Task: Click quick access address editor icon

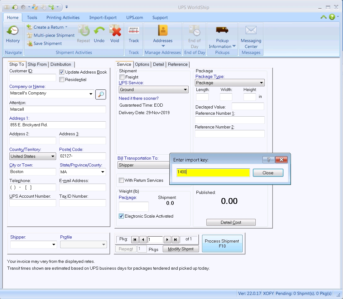Action: 35,7
